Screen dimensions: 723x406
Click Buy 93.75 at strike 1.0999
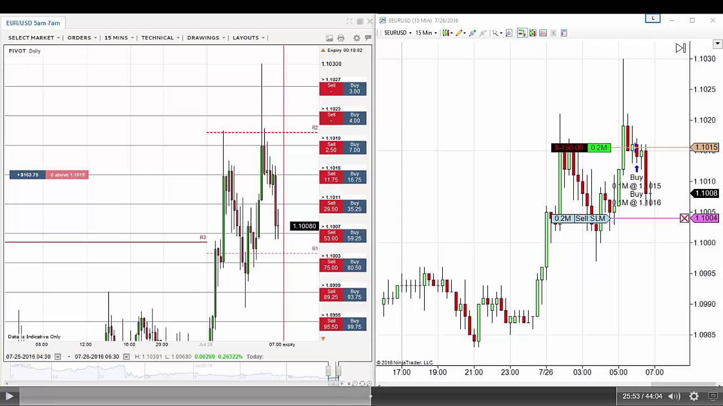pos(355,294)
